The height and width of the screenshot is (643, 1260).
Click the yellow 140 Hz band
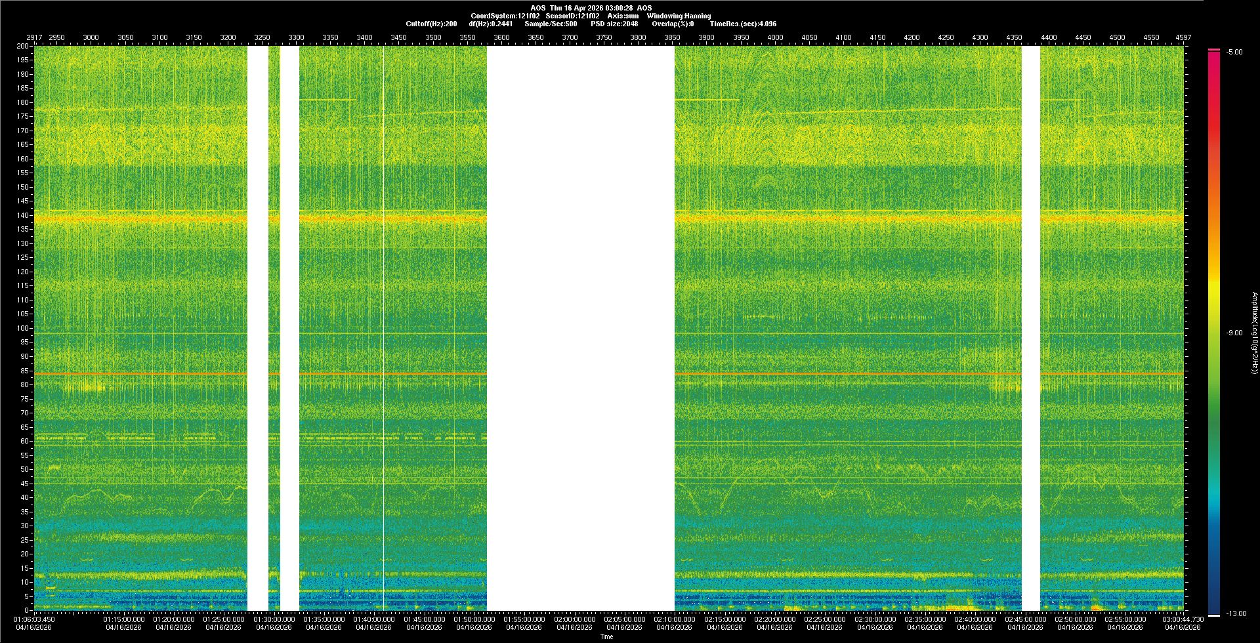tap(394, 217)
